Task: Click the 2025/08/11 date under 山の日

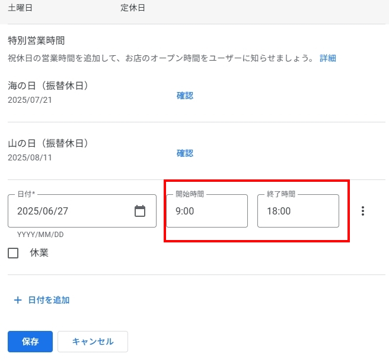Action: click(30, 157)
